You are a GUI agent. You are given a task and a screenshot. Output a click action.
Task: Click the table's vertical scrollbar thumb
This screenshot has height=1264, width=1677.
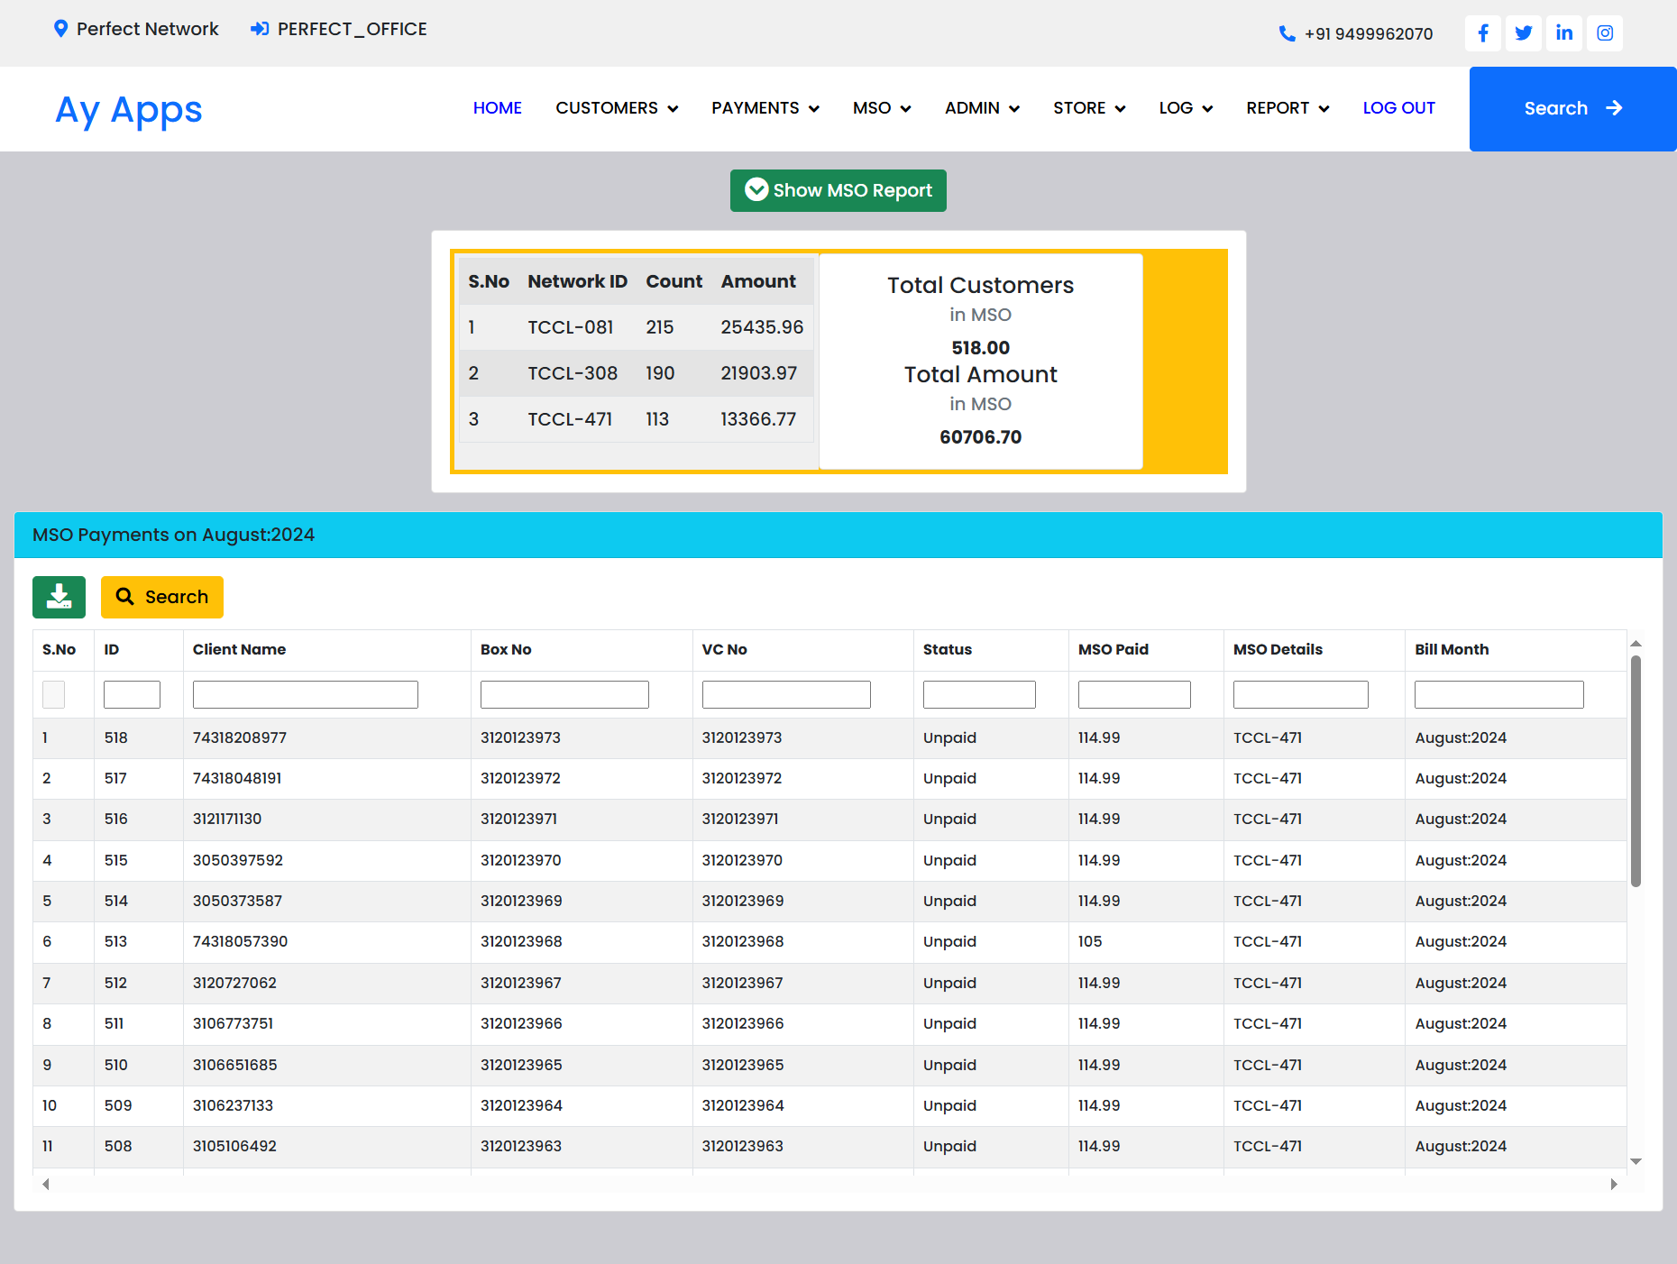[1636, 771]
